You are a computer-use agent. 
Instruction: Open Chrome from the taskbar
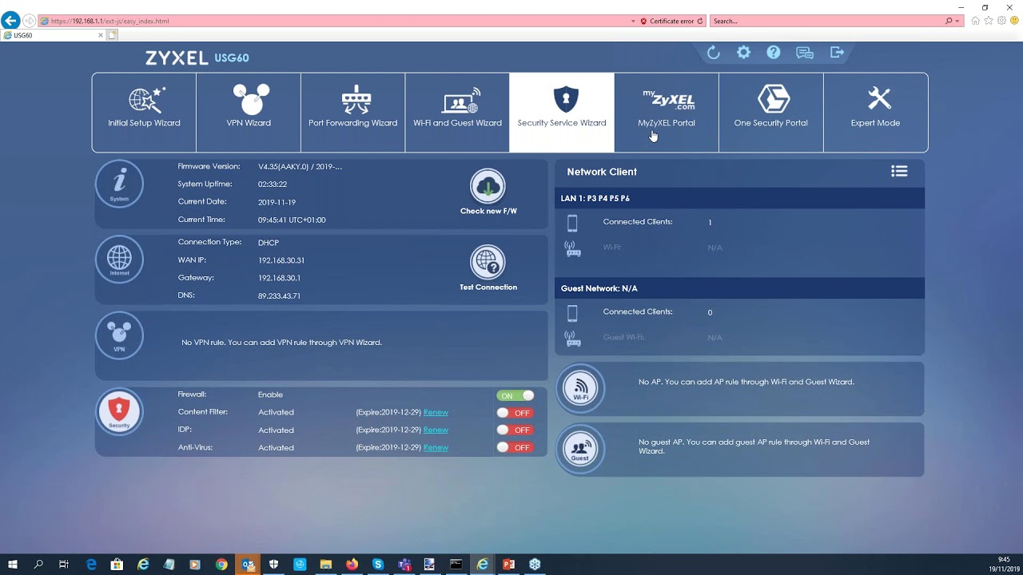pos(221,565)
